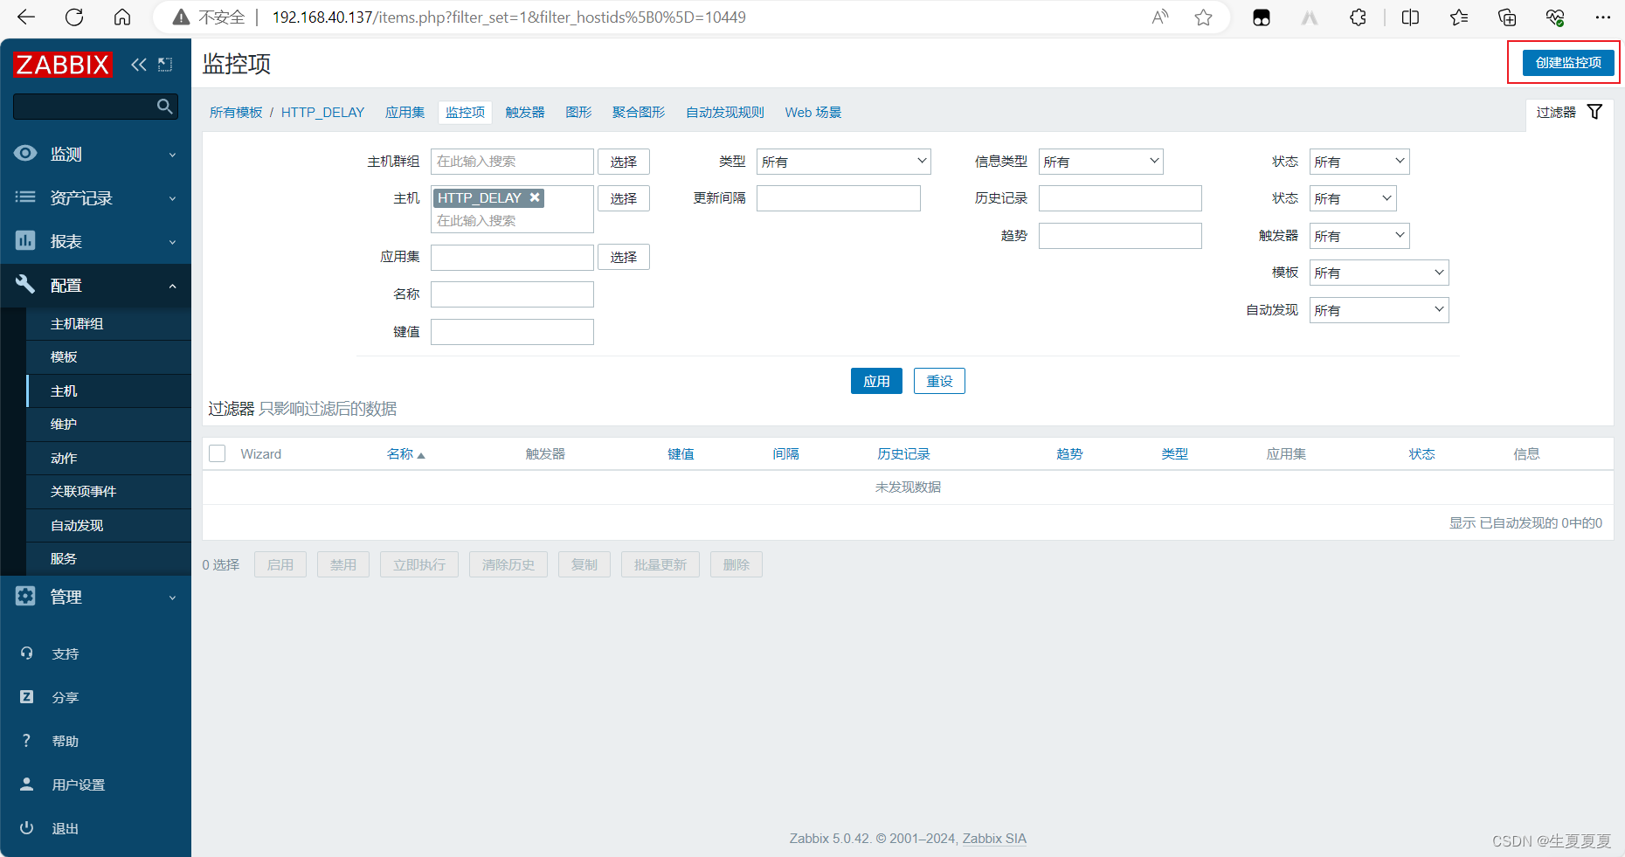Screen dimensions: 1625x857
Task: Open the first 状态 dropdown
Action: pyautogui.click(x=1359, y=162)
